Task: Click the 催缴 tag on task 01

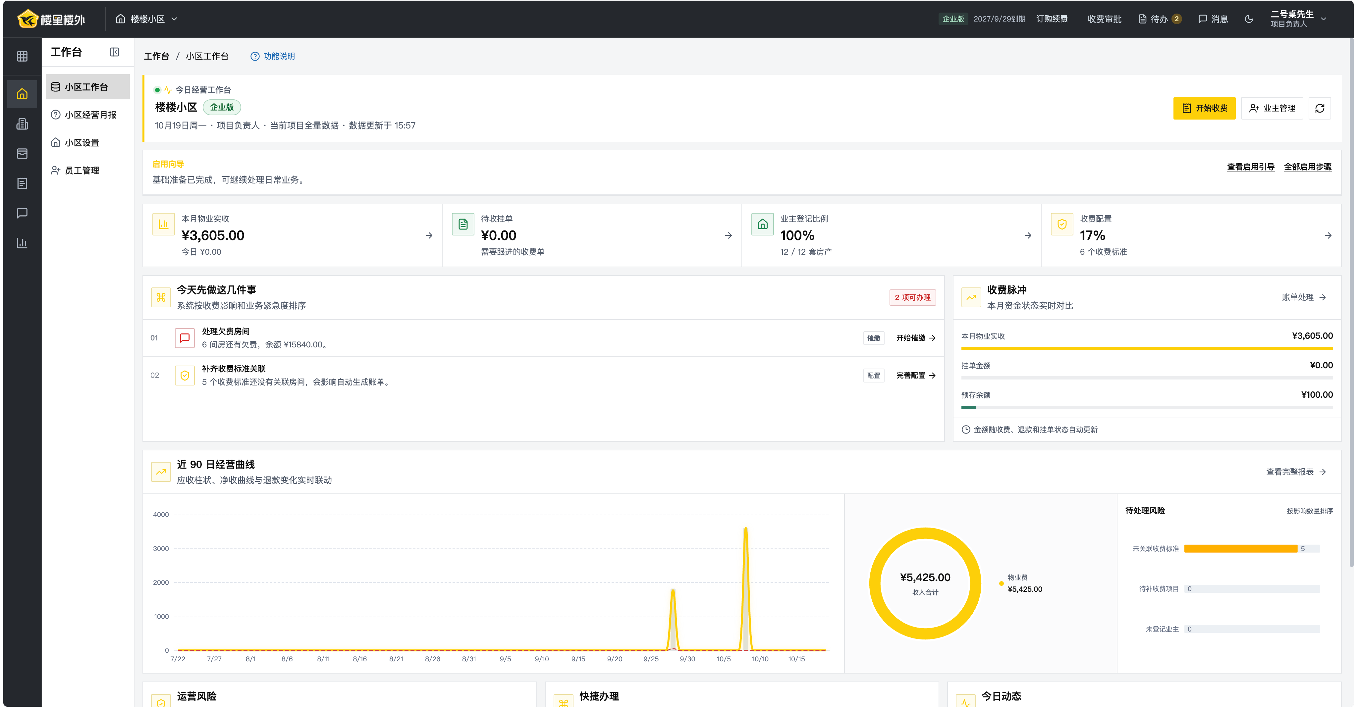Action: (x=873, y=338)
